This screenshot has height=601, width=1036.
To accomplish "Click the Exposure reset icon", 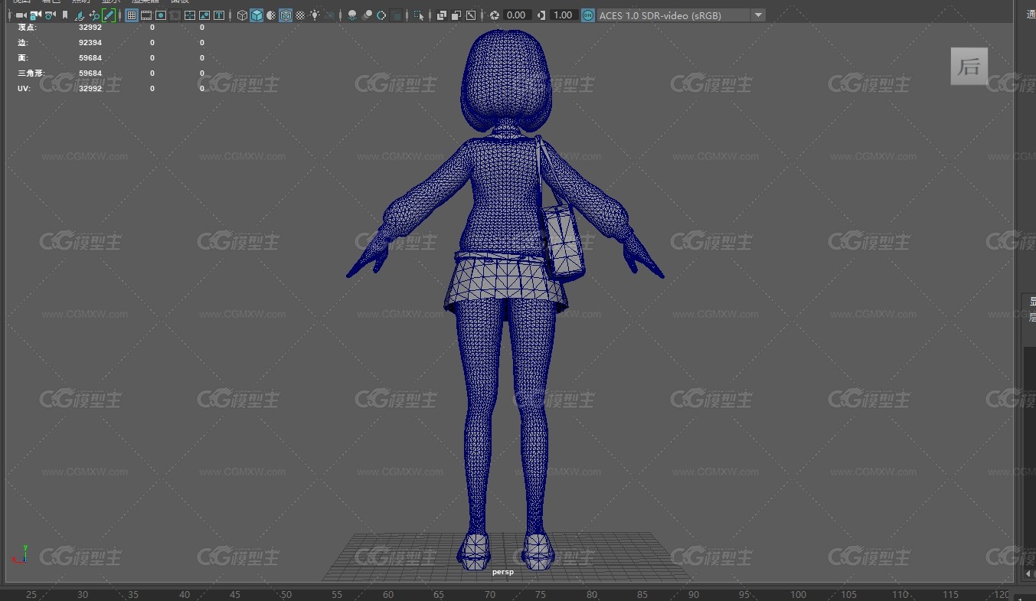I will pyautogui.click(x=494, y=15).
